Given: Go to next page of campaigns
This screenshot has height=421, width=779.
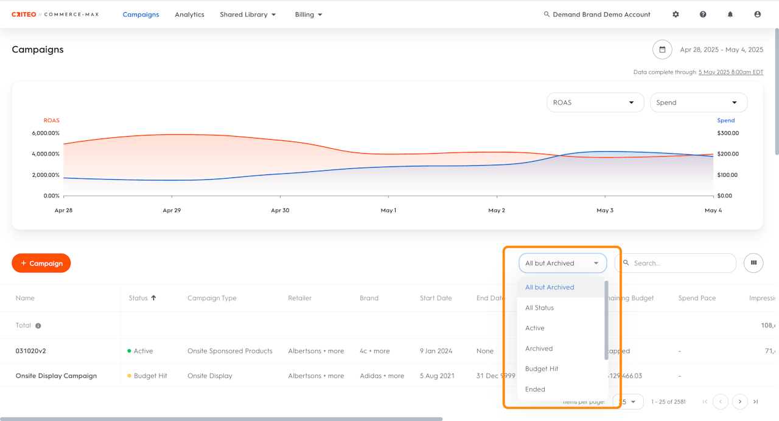Looking at the screenshot, I should (x=740, y=402).
